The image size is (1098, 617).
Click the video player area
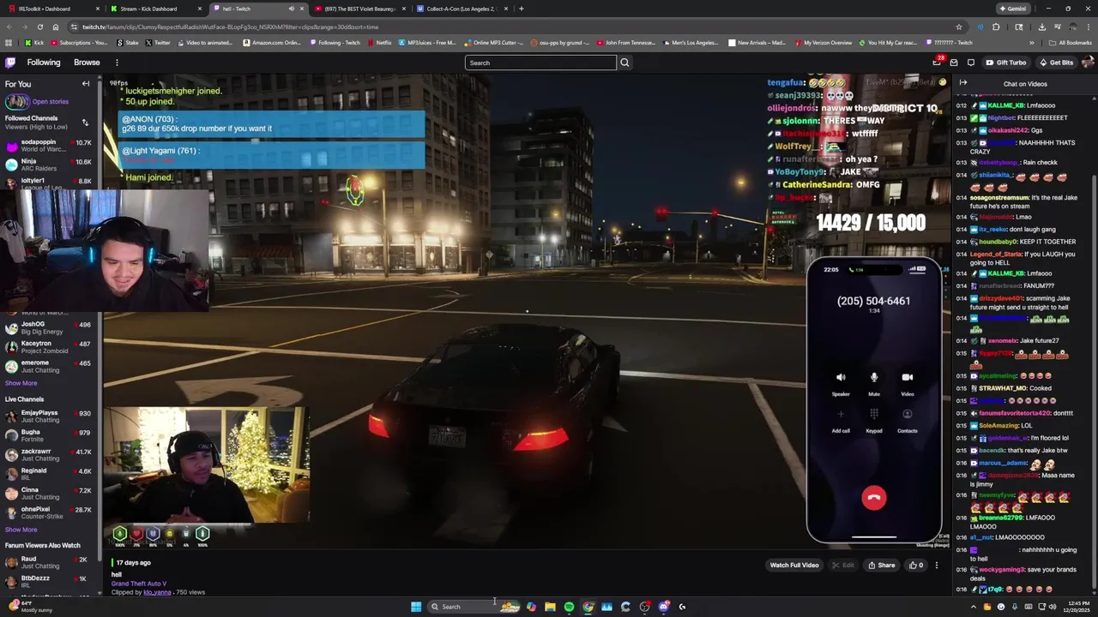coord(527,313)
